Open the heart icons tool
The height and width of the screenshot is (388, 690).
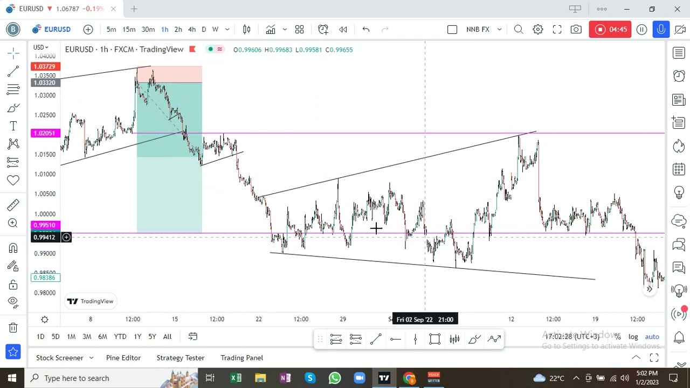pos(13,180)
